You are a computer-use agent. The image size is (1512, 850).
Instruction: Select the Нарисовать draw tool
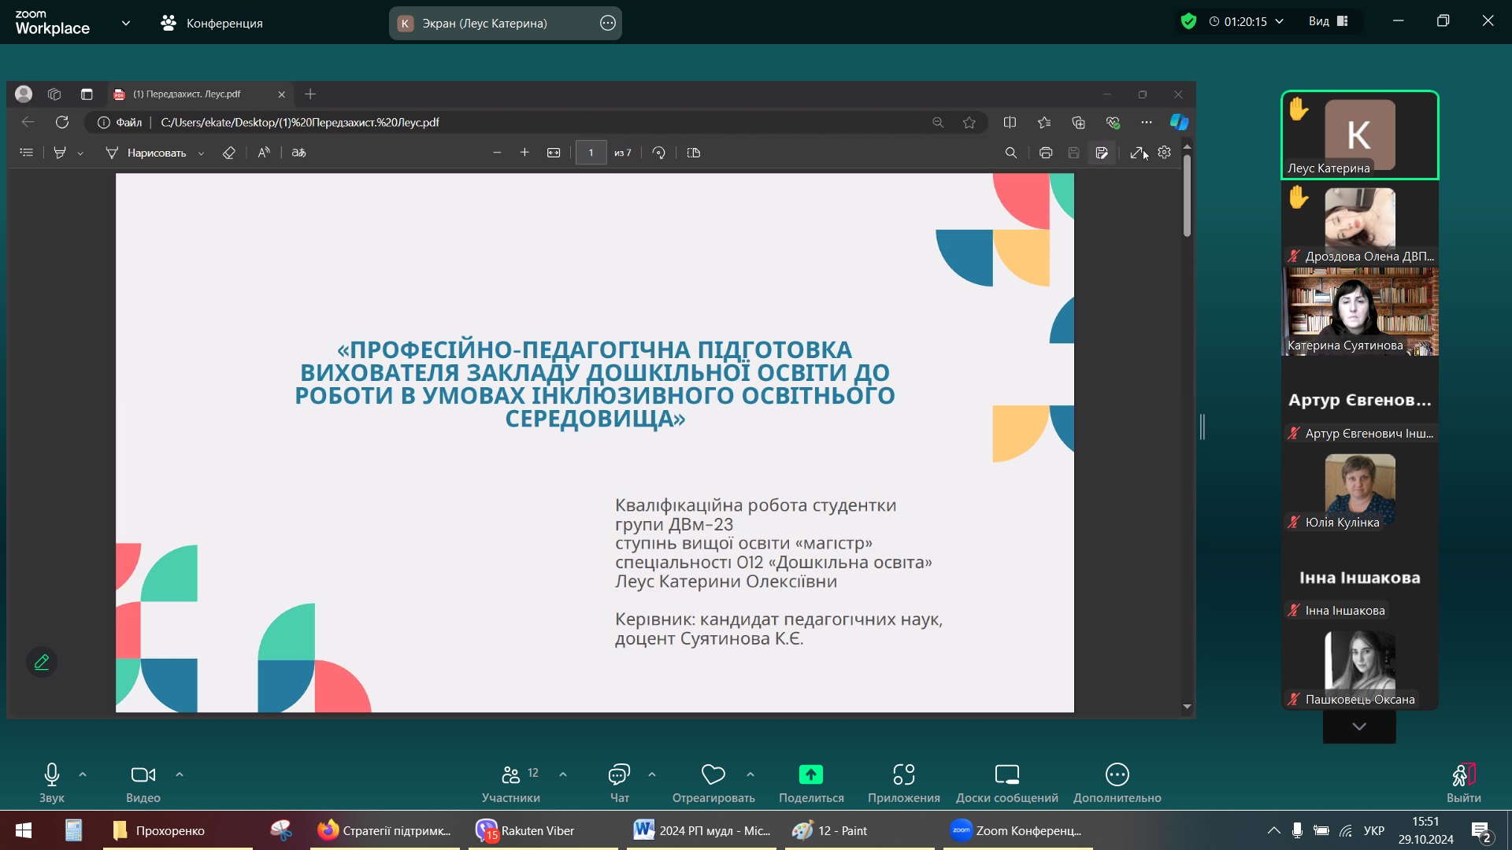[x=146, y=153]
